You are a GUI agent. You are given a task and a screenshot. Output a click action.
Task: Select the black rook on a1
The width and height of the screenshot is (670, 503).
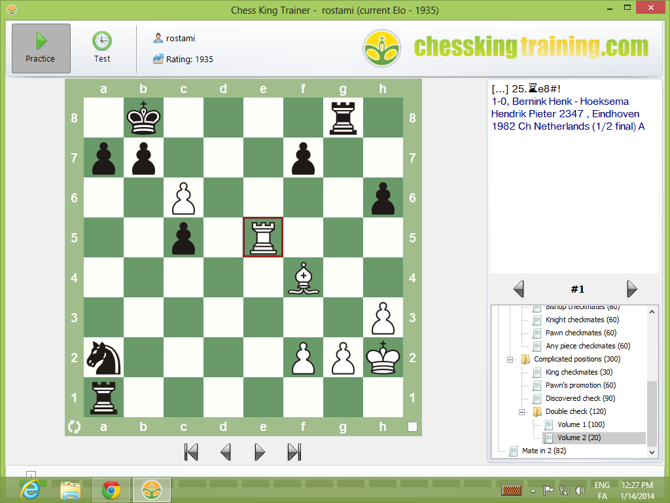(x=103, y=398)
